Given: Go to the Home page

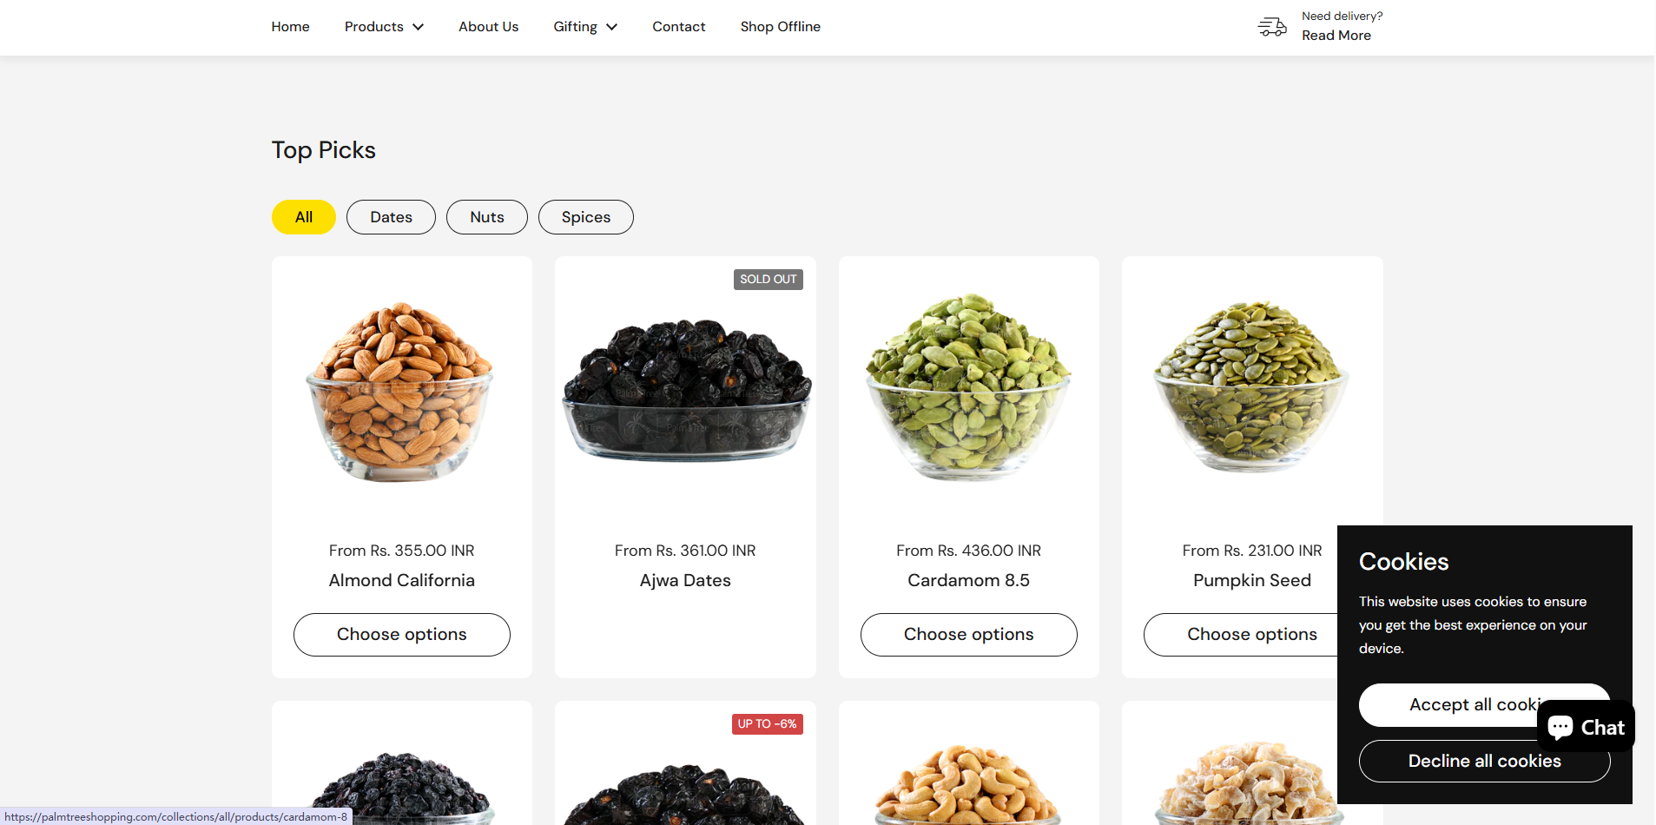Looking at the screenshot, I should (290, 27).
